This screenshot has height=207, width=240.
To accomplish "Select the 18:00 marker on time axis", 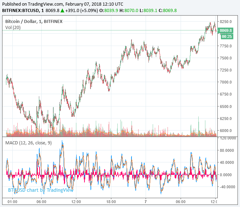I will (x=111, y=201).
